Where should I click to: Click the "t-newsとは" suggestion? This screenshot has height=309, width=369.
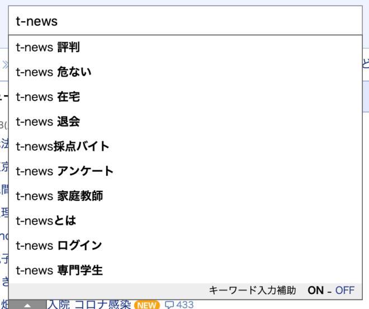[x=46, y=221]
